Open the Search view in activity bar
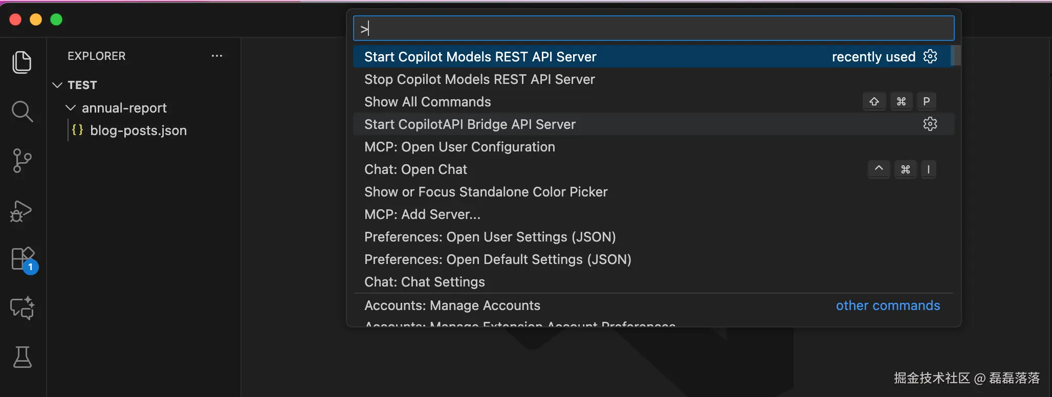Viewport: 1052px width, 397px height. pos(22,112)
